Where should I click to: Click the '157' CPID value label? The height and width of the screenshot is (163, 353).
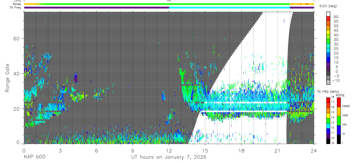[169, 1]
